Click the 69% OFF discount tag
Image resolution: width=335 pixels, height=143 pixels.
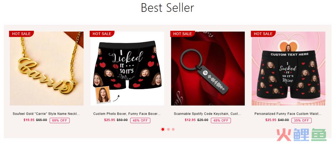pos(60,120)
